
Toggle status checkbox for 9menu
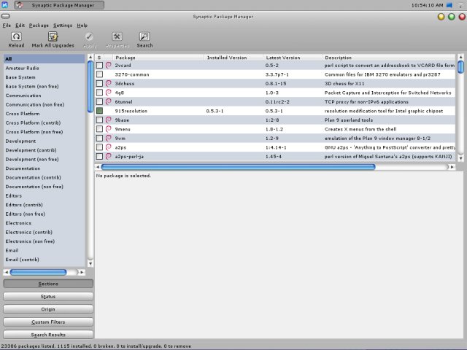tap(99, 129)
